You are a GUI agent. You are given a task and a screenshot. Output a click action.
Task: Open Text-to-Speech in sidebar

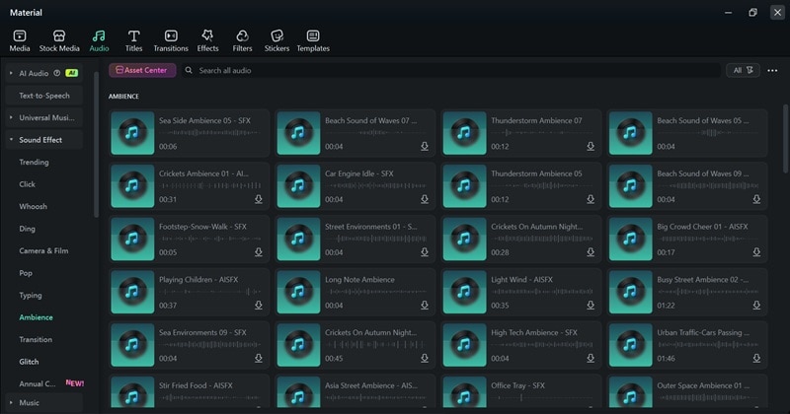(44, 96)
